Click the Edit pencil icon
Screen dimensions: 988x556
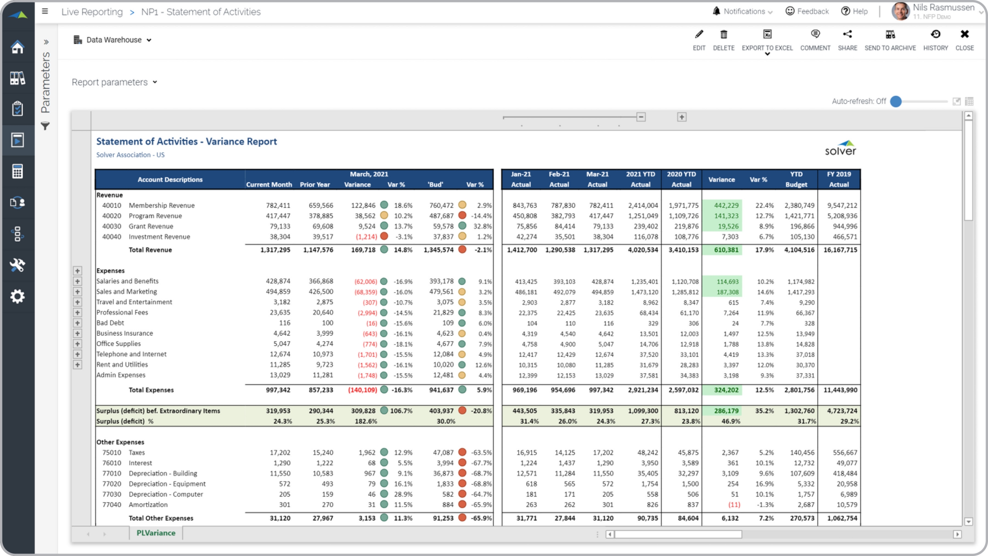699,35
